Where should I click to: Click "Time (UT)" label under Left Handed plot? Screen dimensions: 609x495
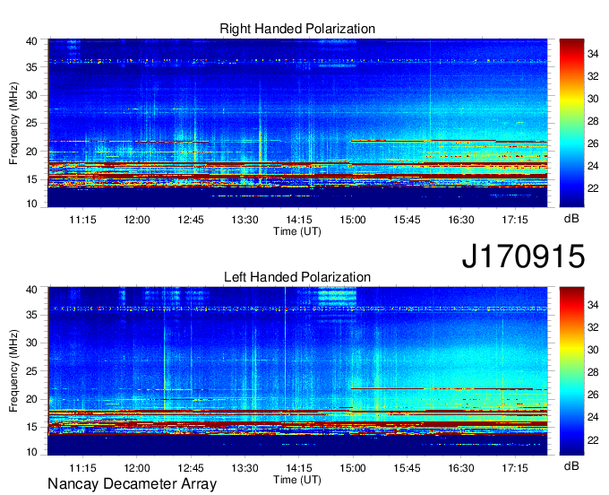click(x=297, y=480)
